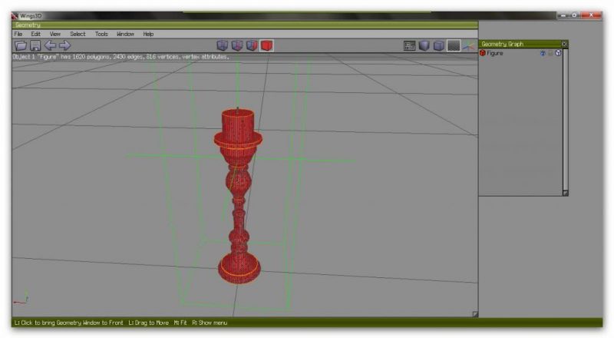Close the Geometry Graph panel

[564, 44]
